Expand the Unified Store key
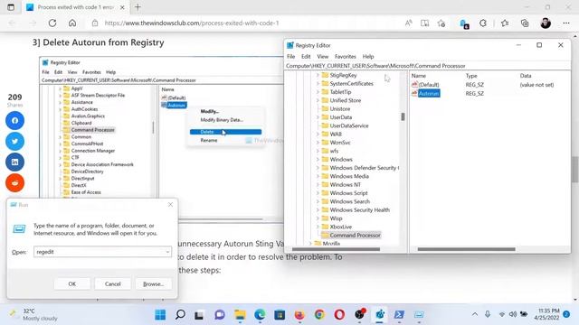The width and height of the screenshot is (579, 325). (x=318, y=100)
